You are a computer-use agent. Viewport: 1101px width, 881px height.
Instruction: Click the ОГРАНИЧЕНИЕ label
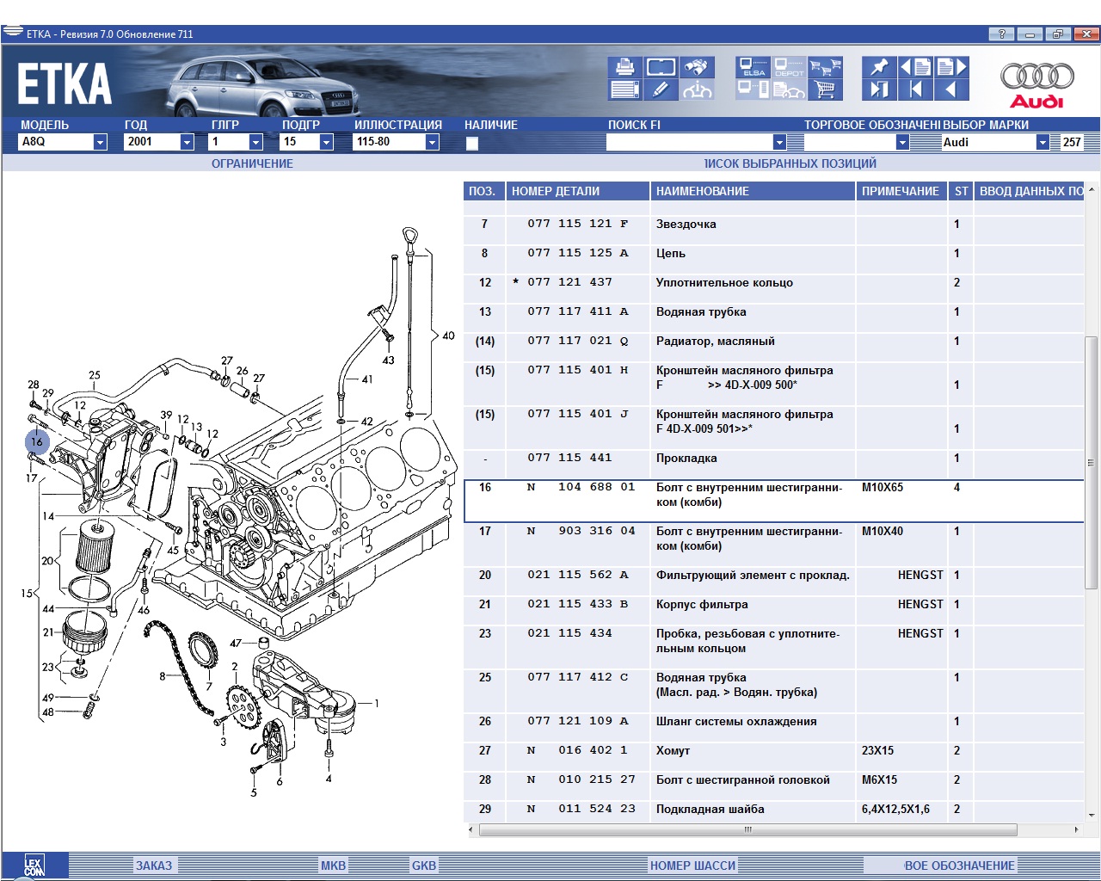pyautogui.click(x=252, y=163)
